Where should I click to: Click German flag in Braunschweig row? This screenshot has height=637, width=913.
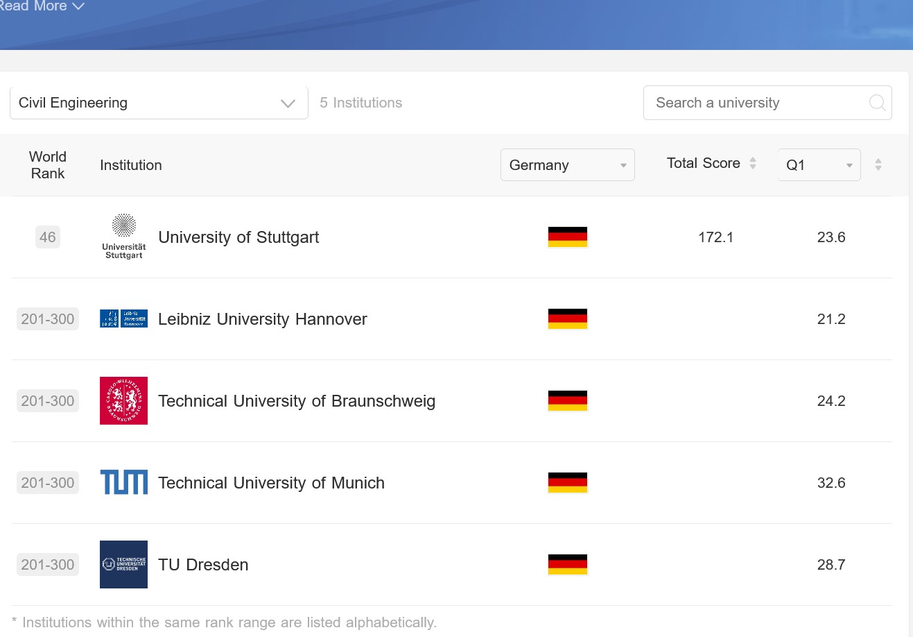(x=568, y=400)
